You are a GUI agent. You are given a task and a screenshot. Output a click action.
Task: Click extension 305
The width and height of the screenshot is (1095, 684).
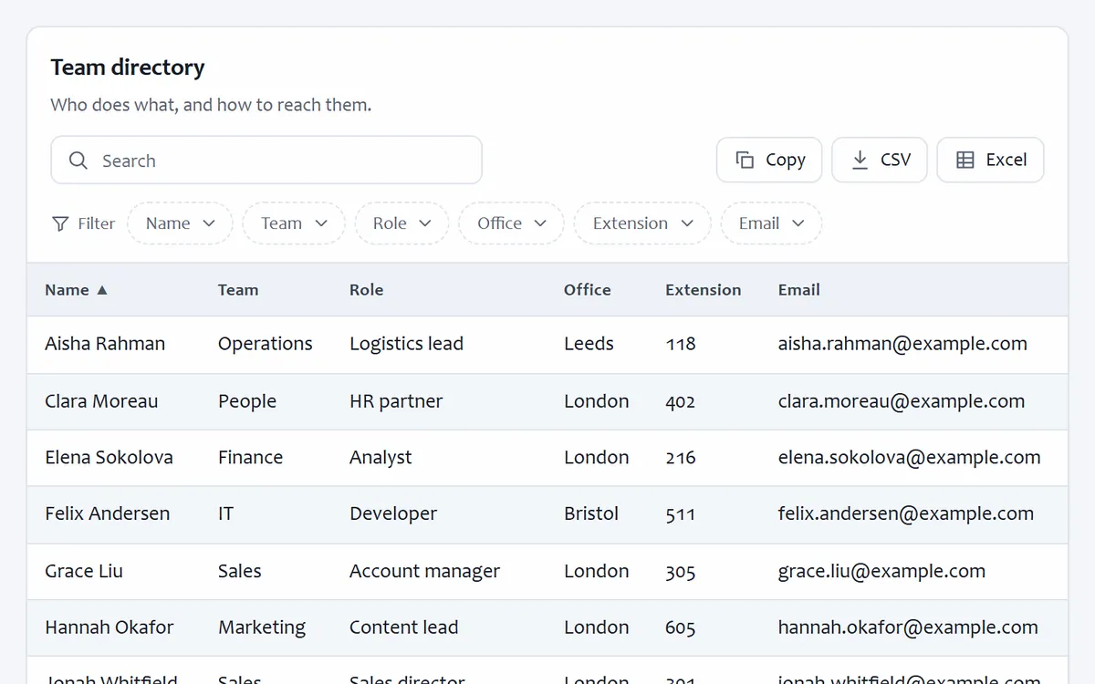point(681,572)
